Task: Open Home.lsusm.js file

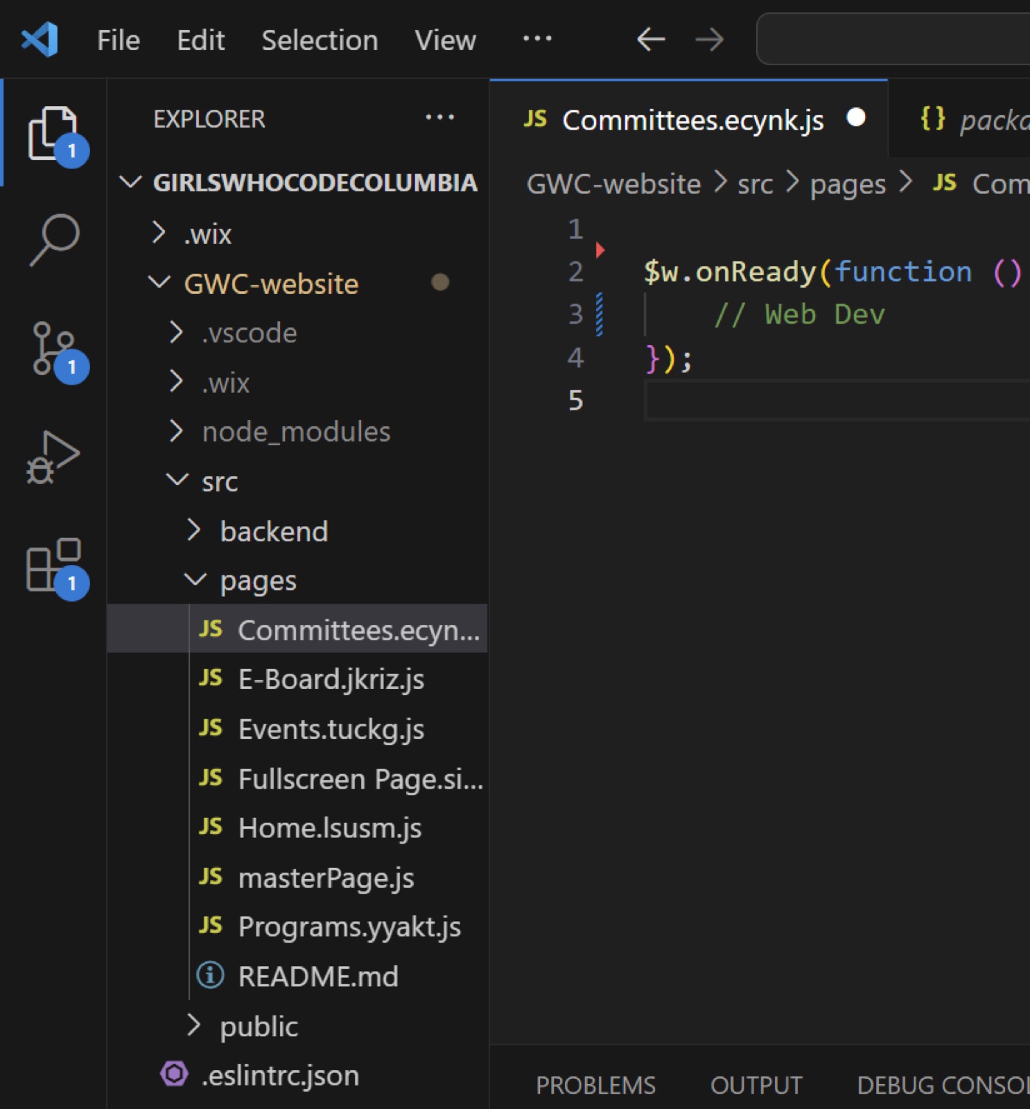Action: point(298,828)
